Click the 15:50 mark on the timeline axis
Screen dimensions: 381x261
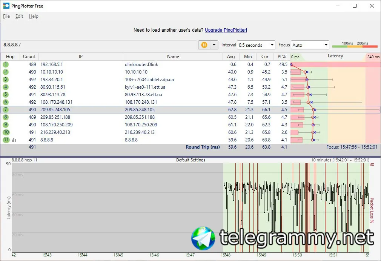pos(297,255)
